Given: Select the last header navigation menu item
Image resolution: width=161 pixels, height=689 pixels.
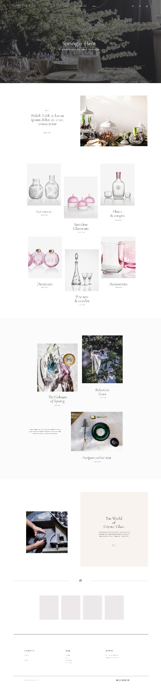Looking at the screenshot, I should (x=94, y=6).
